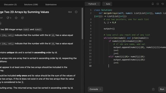Click the 'i, j = 0,0' code line
Screen dimensions: 166x93
coord(110,22)
